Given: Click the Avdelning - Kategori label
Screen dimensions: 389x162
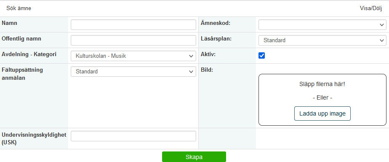Looking at the screenshot, I should point(29,54).
